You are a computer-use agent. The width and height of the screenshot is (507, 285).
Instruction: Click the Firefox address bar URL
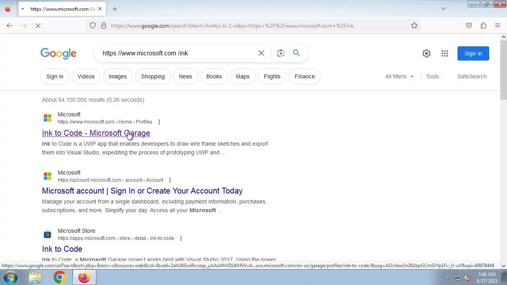(x=232, y=26)
